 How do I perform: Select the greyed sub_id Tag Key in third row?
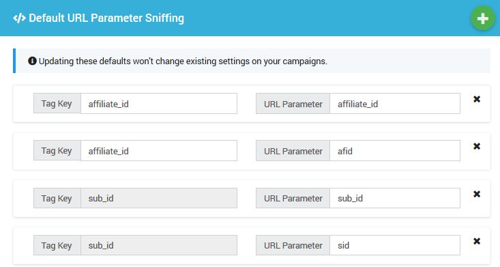click(159, 198)
